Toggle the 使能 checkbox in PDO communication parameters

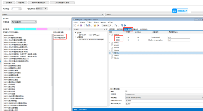(x=126, y=91)
